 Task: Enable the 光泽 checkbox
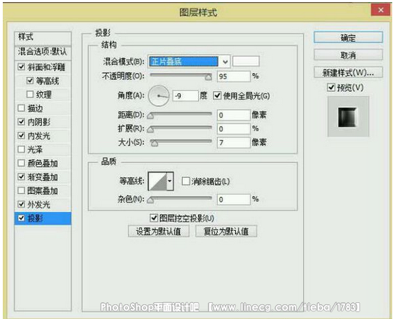(x=22, y=149)
